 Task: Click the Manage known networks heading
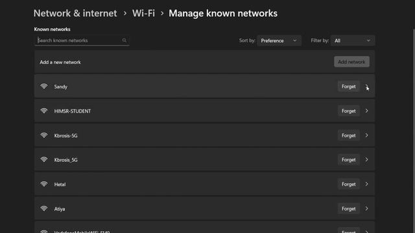pos(223,13)
